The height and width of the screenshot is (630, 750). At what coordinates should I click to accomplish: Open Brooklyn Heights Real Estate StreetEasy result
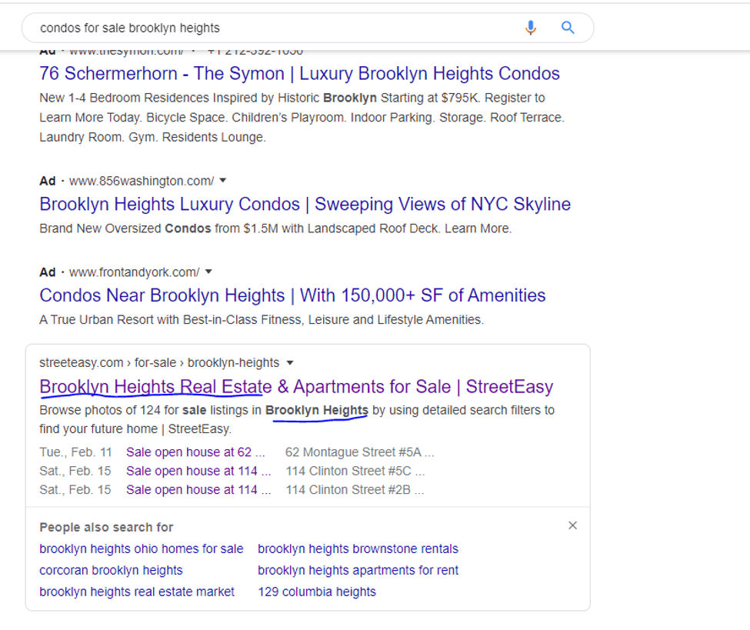coord(296,386)
